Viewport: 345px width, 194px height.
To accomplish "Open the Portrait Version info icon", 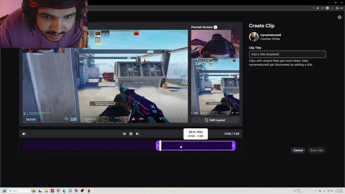I will click(215, 27).
